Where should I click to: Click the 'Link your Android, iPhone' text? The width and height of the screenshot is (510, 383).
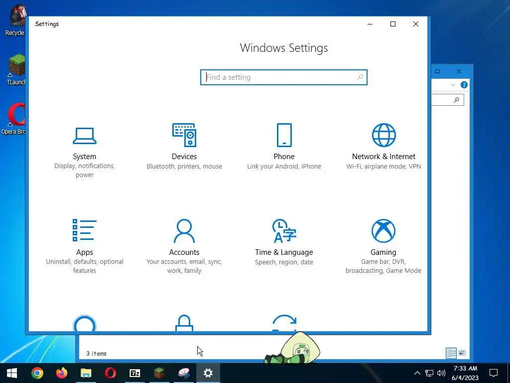point(284,167)
